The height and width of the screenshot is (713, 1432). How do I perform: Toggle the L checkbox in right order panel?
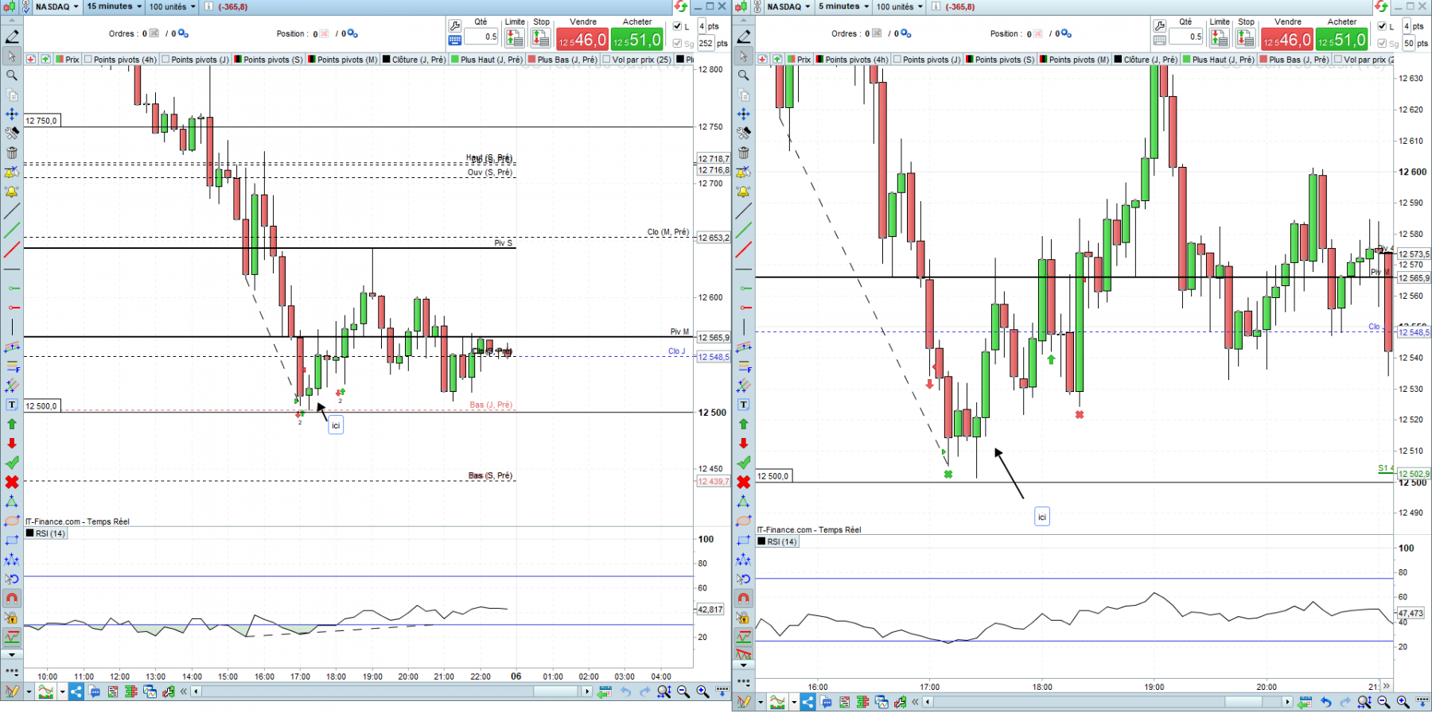[1382, 26]
